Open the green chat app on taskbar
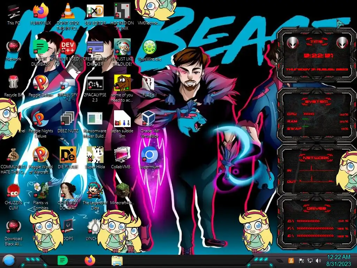The width and height of the screenshot is (357, 268). [x=62, y=260]
